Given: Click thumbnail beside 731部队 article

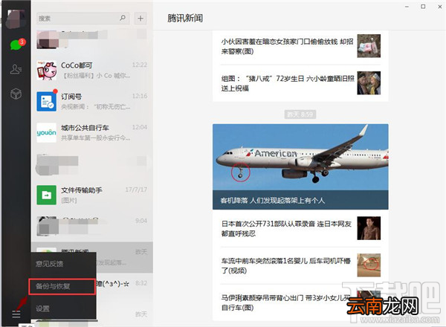Looking at the screenshot, I should [369, 228].
